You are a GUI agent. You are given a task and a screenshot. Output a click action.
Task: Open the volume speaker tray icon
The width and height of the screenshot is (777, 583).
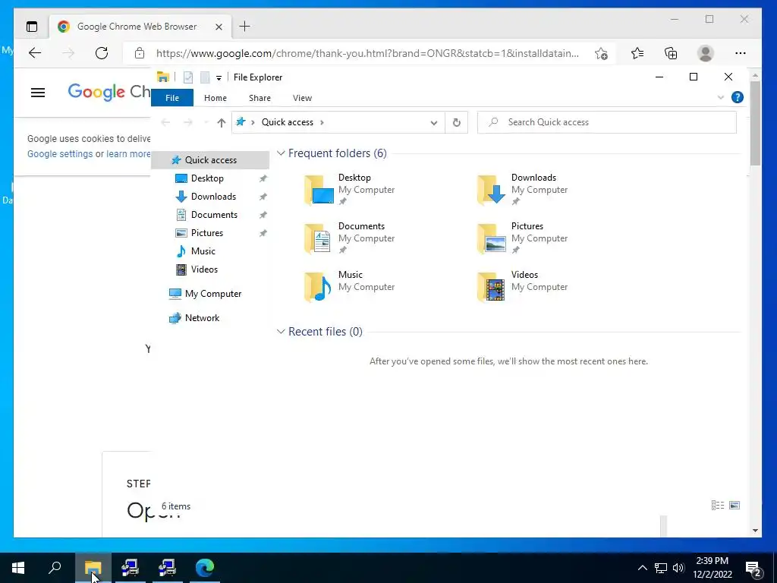tap(678, 568)
